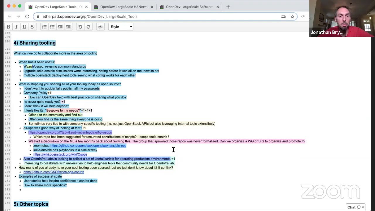Click the address bar URL

[90, 16]
